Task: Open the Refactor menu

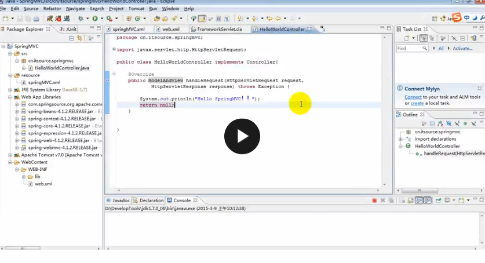Action: pos(52,9)
